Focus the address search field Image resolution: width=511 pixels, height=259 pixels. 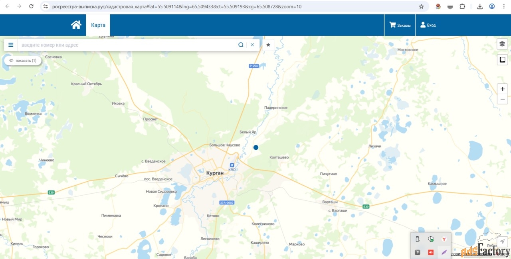tap(128, 45)
